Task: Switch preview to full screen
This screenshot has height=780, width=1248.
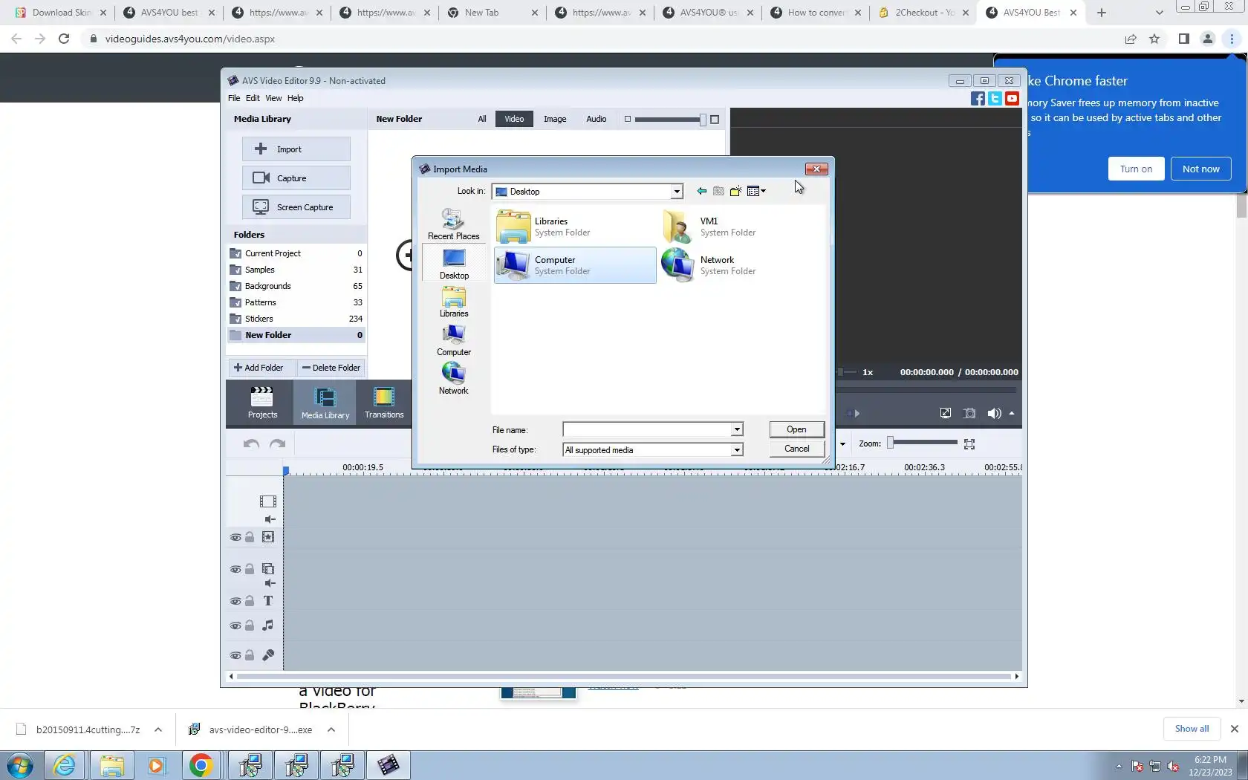Action: click(946, 414)
